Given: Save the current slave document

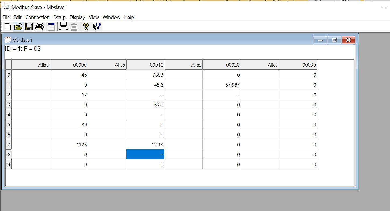Looking at the screenshot, I should coord(29,26).
